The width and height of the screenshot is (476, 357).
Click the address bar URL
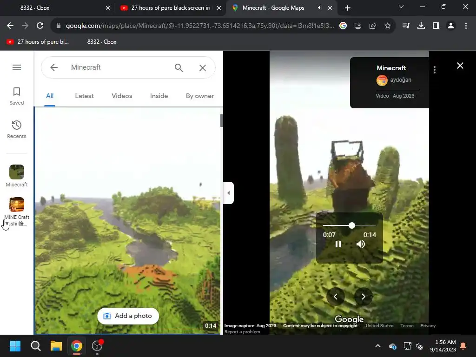(x=200, y=26)
